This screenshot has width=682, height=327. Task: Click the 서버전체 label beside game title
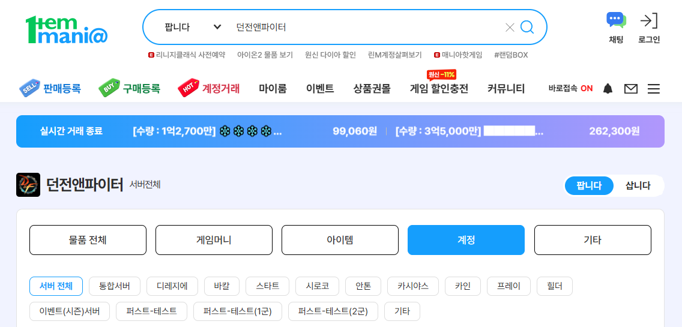click(x=145, y=185)
